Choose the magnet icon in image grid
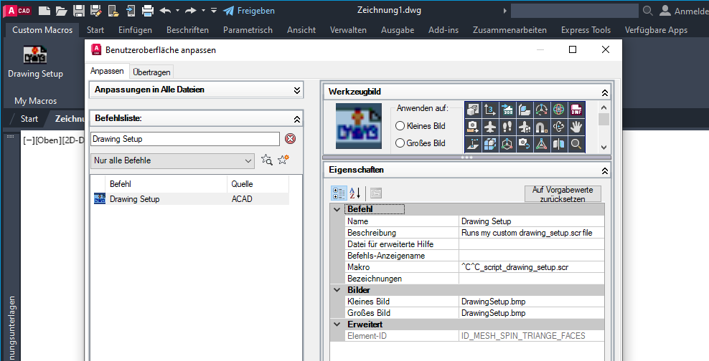709x361 pixels. pos(542,127)
